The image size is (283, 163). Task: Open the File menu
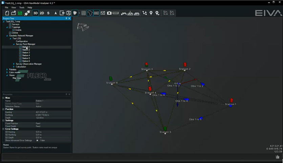[x=6, y=7]
